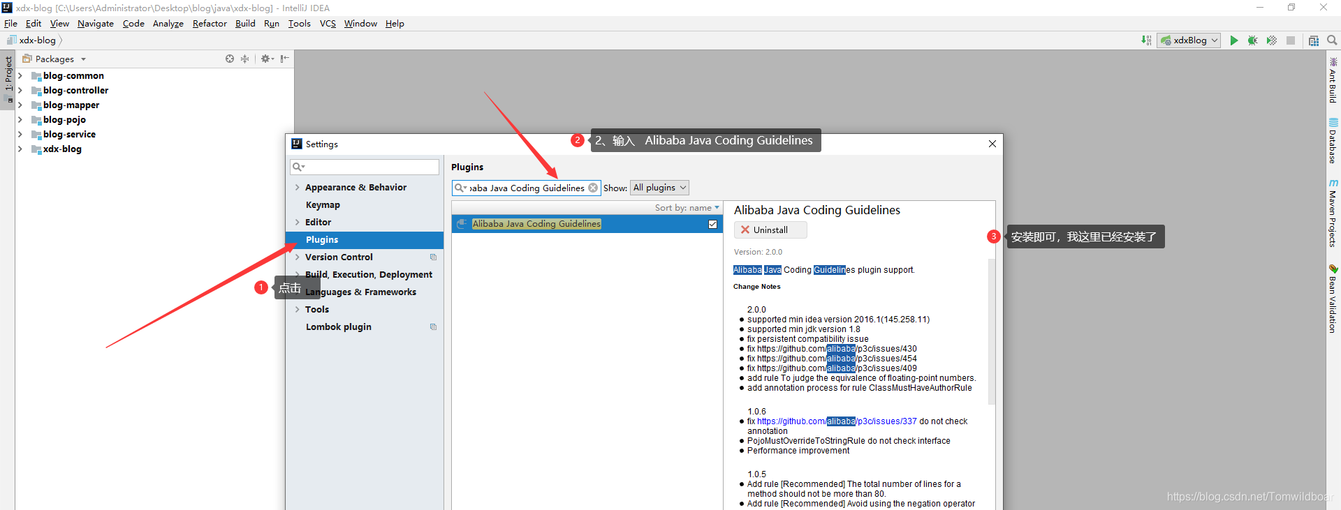
Task: Select Alibaba Java Coding Guidelines plugin row
Action: pos(587,224)
